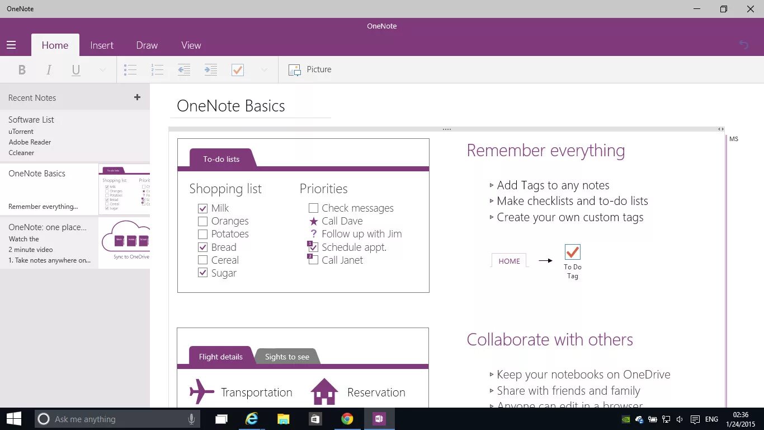Click the OneNote taskbar icon

(379, 419)
